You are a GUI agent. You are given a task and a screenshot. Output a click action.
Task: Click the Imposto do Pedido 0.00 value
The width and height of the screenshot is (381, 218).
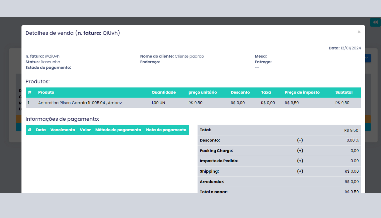point(355,161)
